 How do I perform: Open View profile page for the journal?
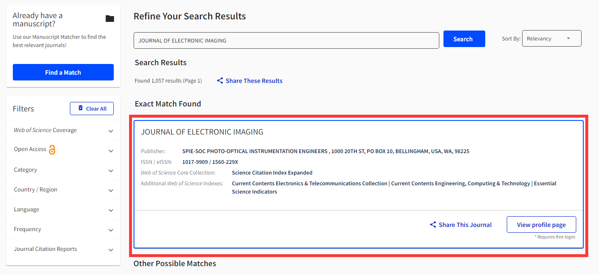pyautogui.click(x=541, y=224)
